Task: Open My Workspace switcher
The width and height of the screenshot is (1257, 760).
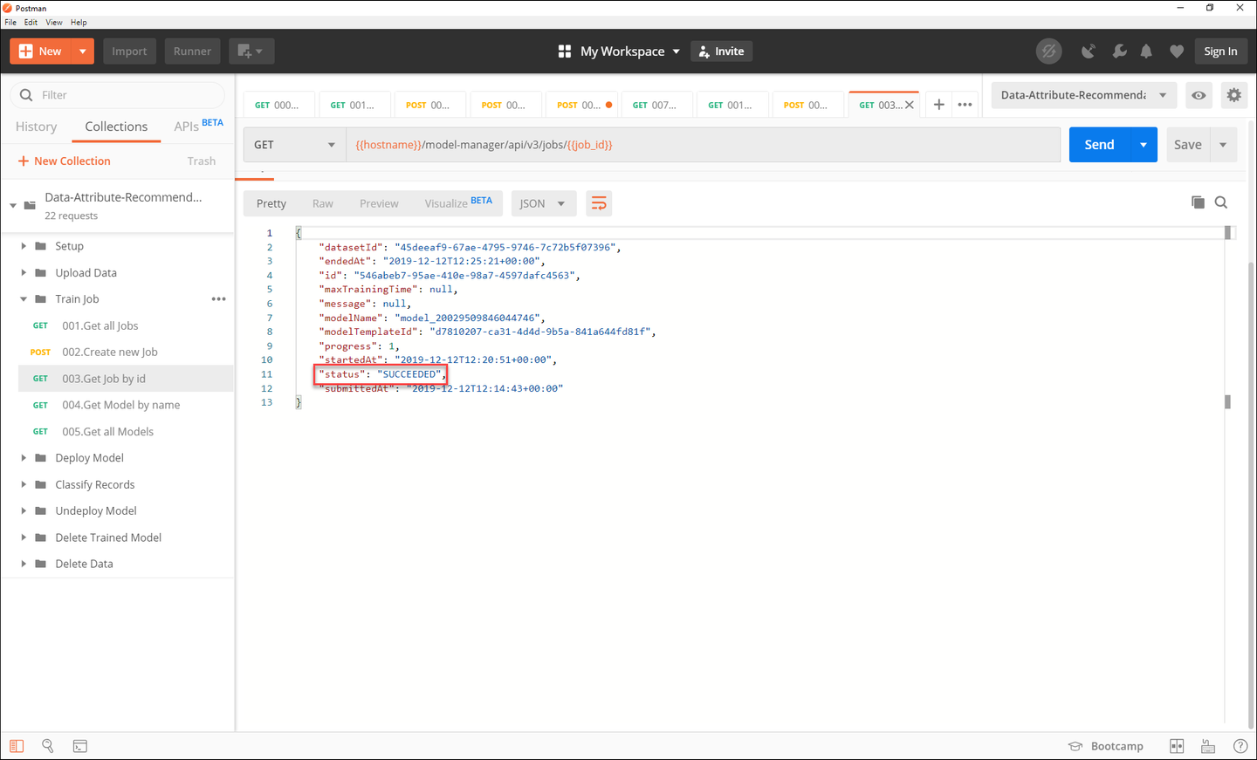Action: (x=619, y=51)
